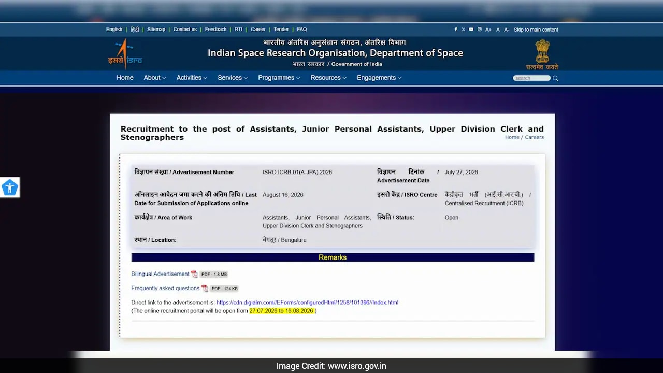Image resolution: width=663 pixels, height=373 pixels.
Task: Open the accessibility widget icon
Action: [x=10, y=188]
